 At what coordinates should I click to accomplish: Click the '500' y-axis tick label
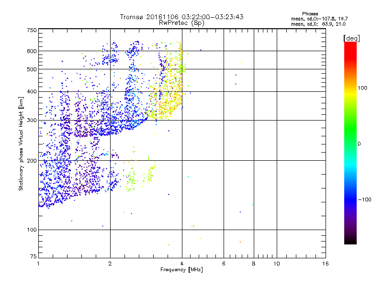click(32, 69)
